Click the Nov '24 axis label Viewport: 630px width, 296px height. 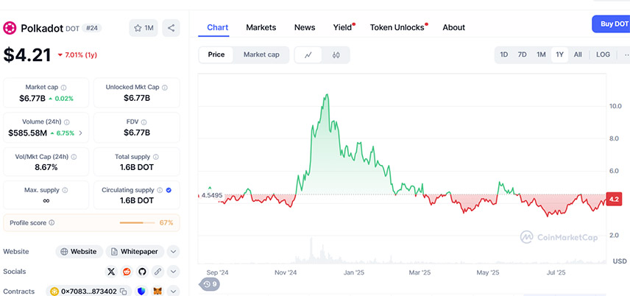click(286, 272)
